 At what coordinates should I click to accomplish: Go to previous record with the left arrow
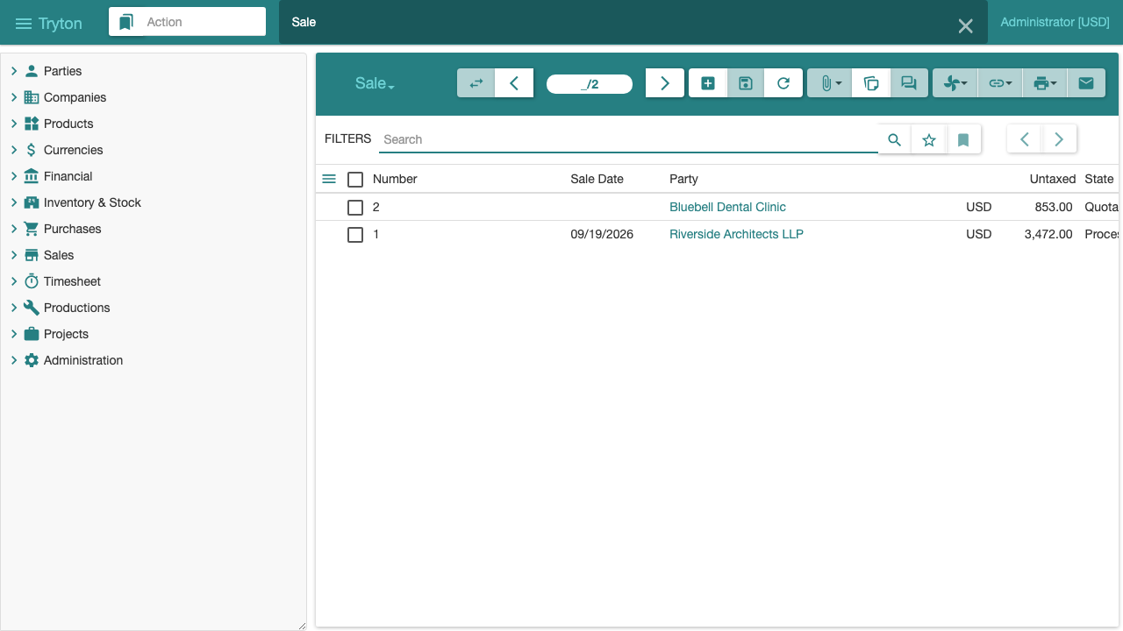514,83
